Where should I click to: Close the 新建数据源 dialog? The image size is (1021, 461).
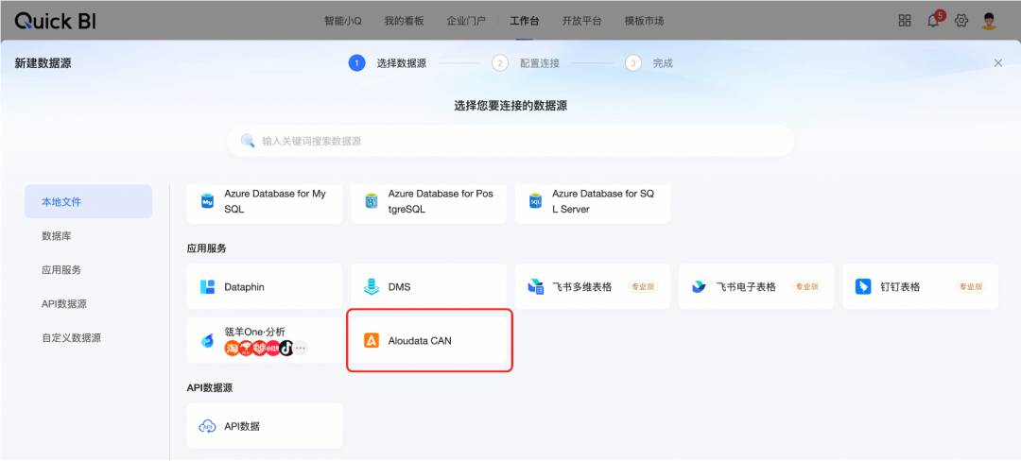pos(998,63)
